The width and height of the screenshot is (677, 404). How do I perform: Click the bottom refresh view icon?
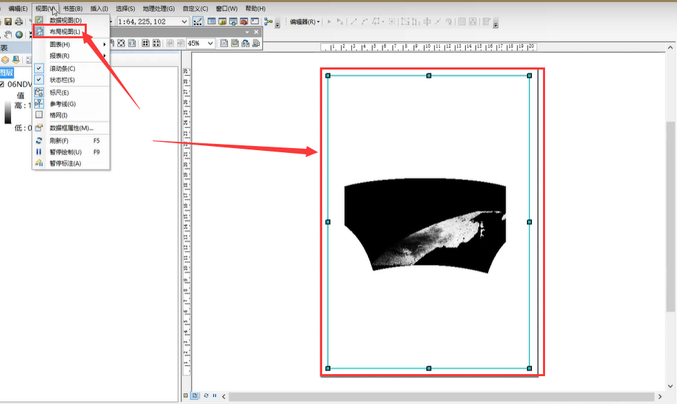click(x=206, y=396)
